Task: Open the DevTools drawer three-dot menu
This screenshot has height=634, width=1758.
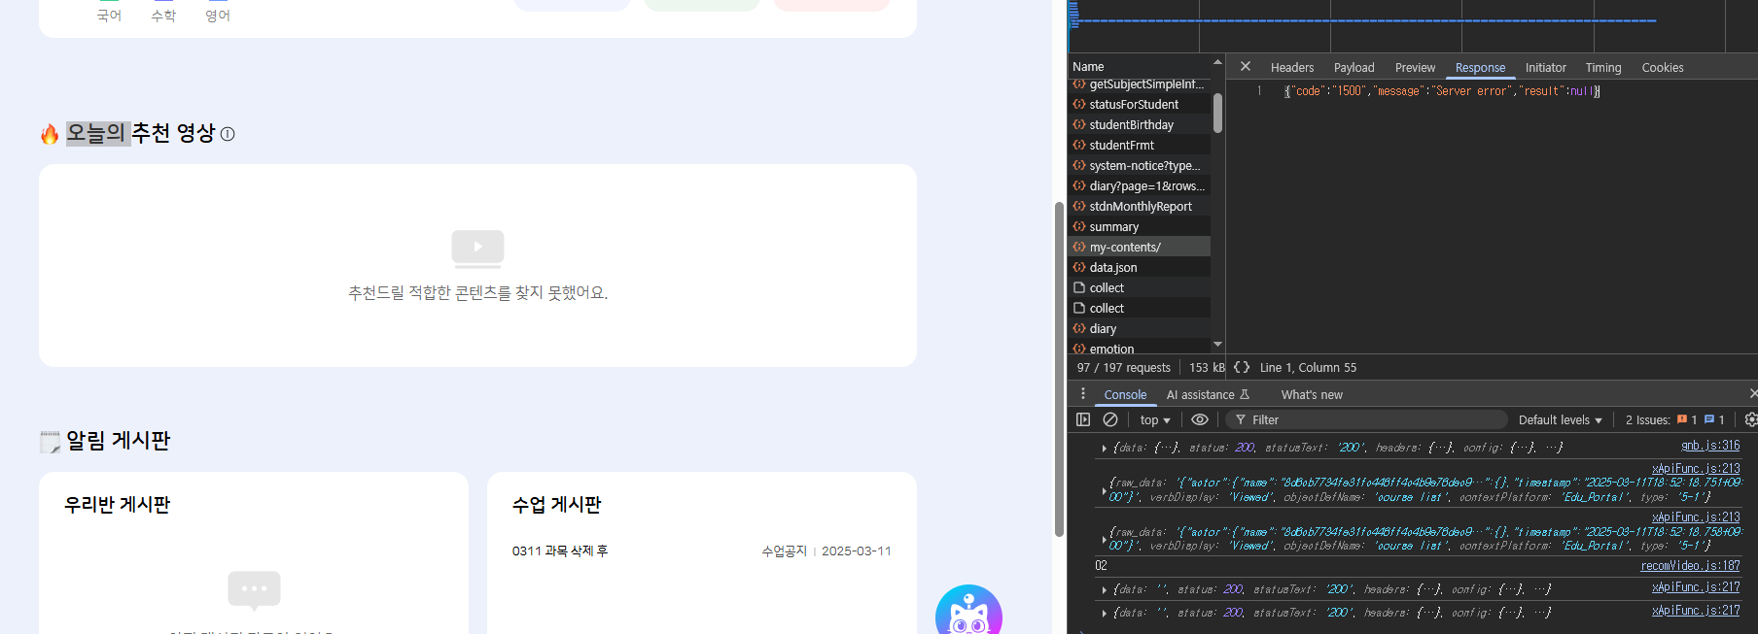Action: (1083, 394)
